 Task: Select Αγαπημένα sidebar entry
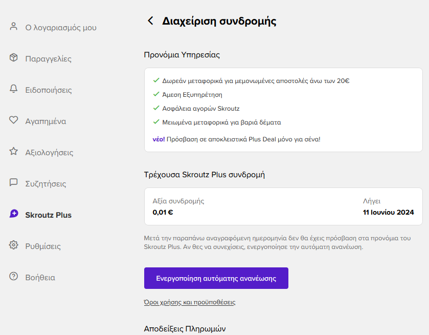tap(46, 121)
